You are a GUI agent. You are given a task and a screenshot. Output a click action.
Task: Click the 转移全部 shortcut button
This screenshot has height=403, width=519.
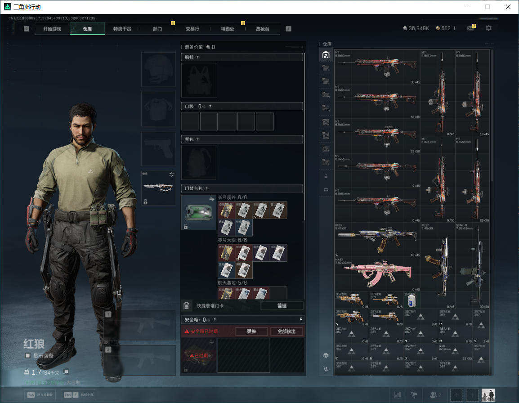tap(80, 395)
